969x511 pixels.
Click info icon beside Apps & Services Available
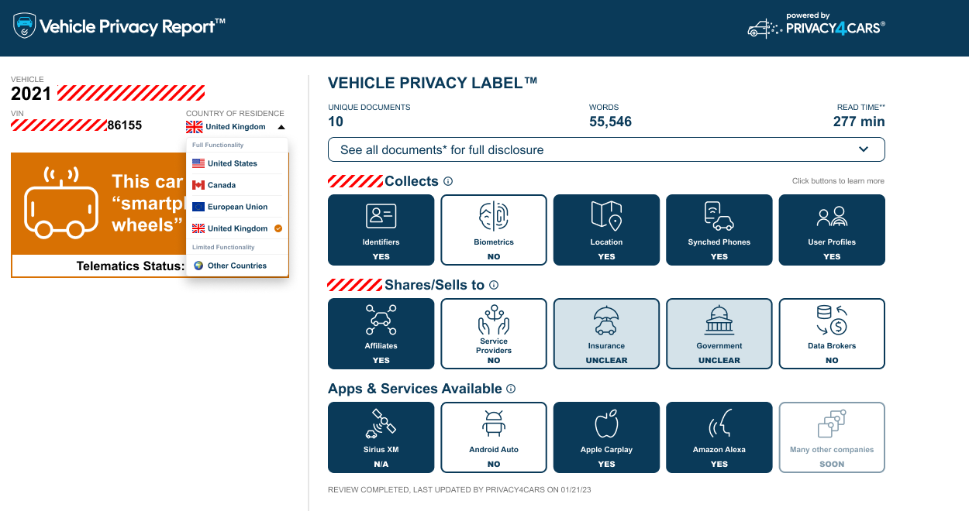click(511, 389)
